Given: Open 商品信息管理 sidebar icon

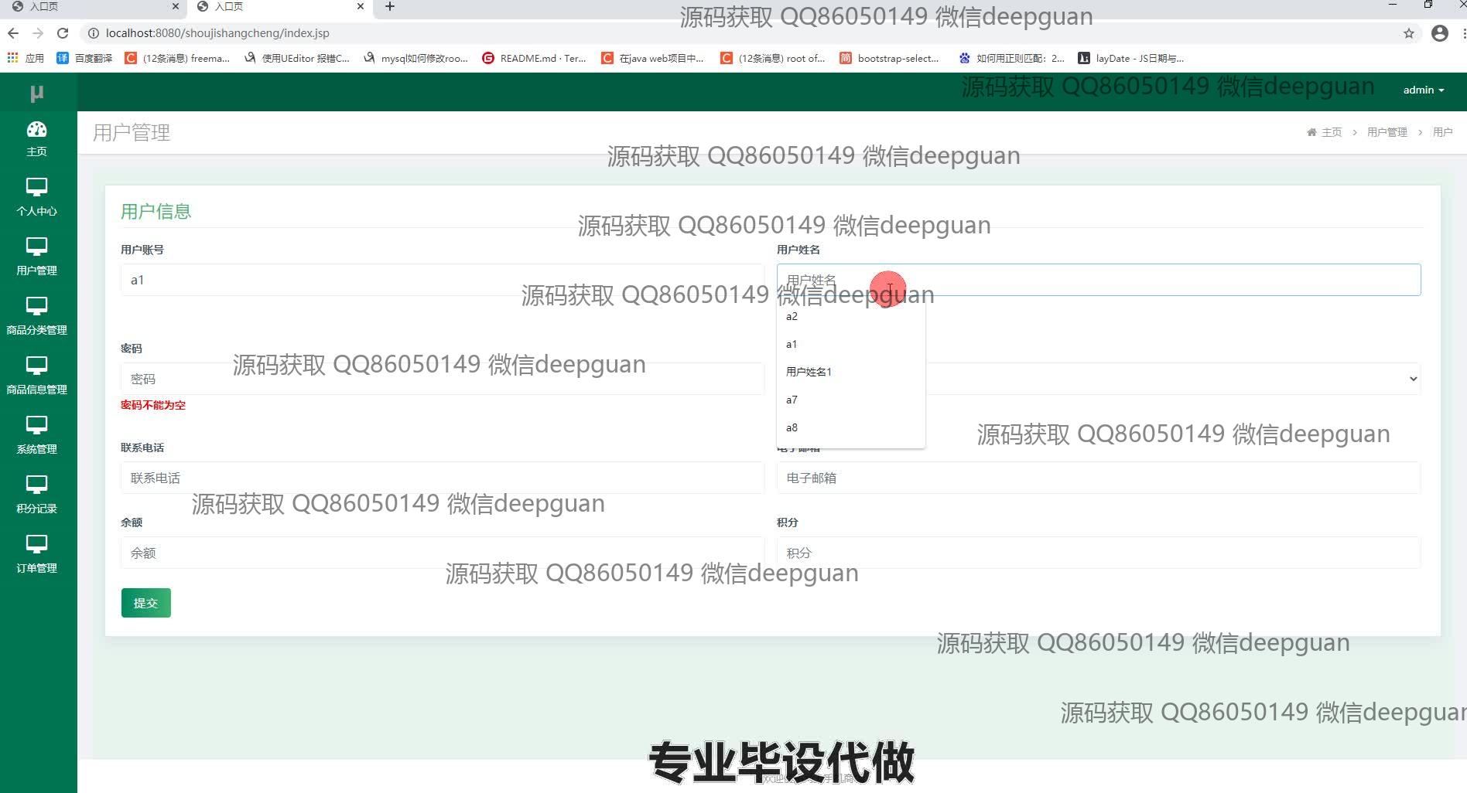Looking at the screenshot, I should [36, 366].
